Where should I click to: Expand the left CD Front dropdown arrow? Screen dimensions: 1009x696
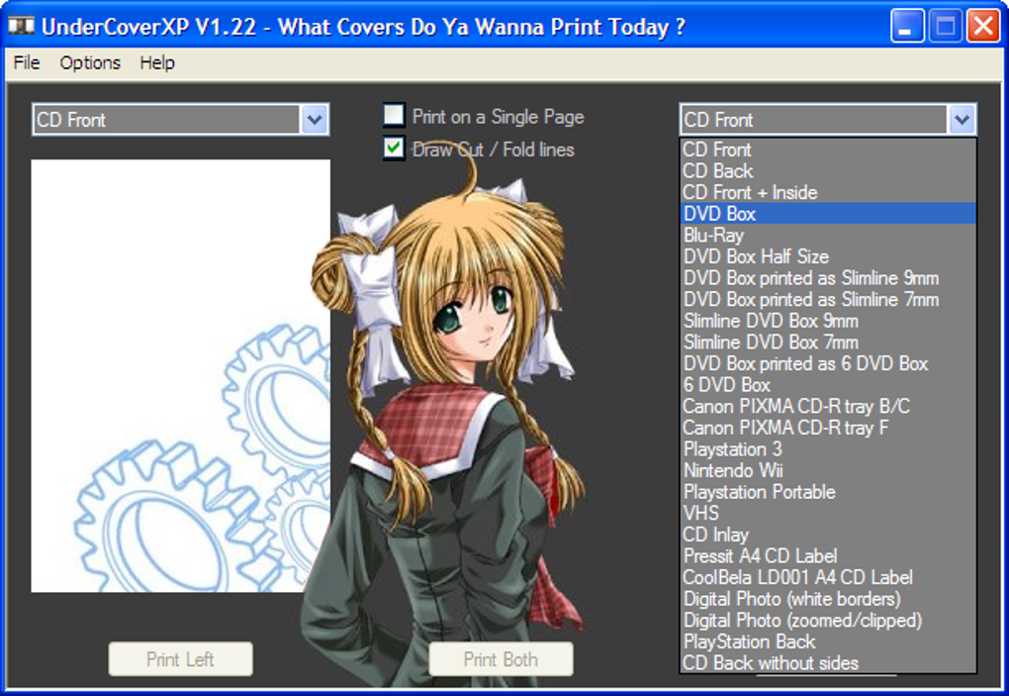314,120
